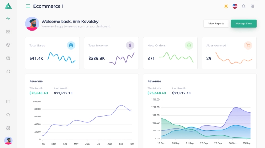Viewport: 265px width, 148px height.
Task: Click the green triangle logo in sidebar
Action: point(8,6)
